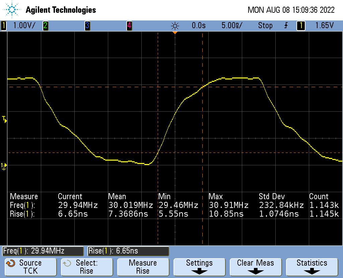Screen dimensions: 343x278
Task: Click the orange trigger time reference triangle
Action: tap(175, 33)
